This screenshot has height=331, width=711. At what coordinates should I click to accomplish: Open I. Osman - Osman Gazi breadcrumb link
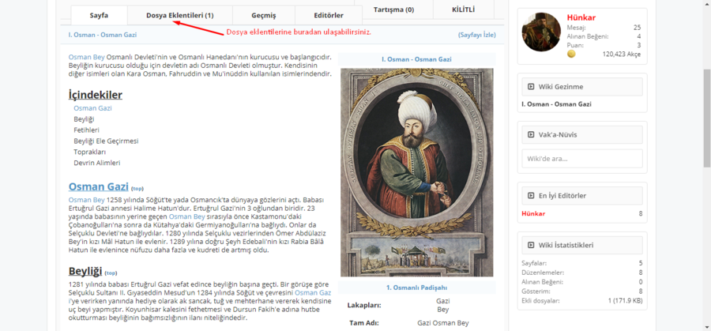[103, 35]
